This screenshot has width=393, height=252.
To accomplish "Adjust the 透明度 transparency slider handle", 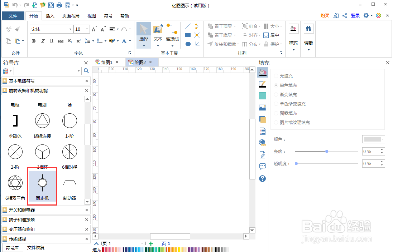I will [x=296, y=163].
